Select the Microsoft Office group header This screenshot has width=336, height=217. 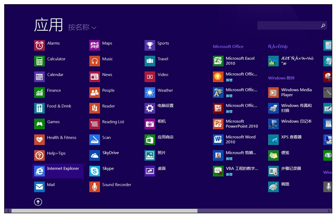[228, 46]
